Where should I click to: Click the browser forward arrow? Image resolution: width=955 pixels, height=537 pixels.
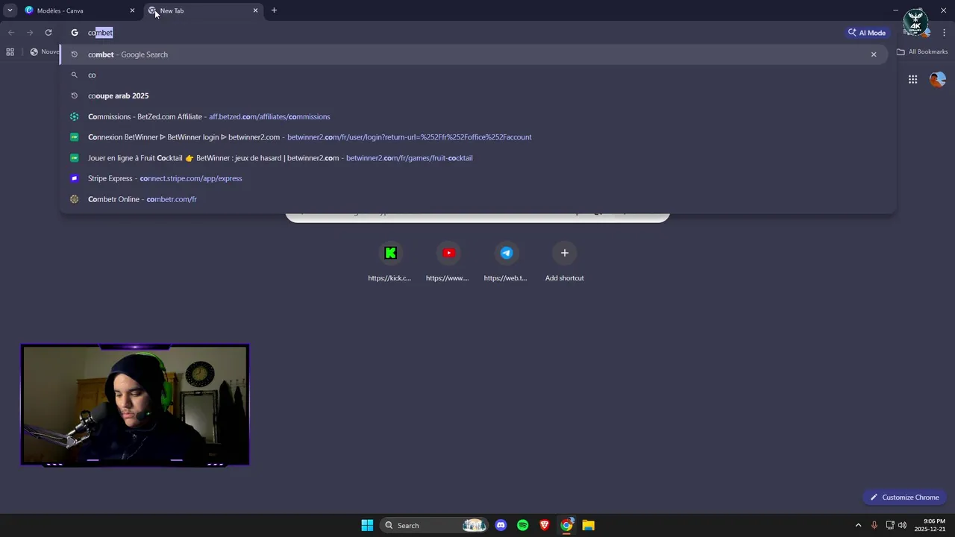(x=30, y=33)
